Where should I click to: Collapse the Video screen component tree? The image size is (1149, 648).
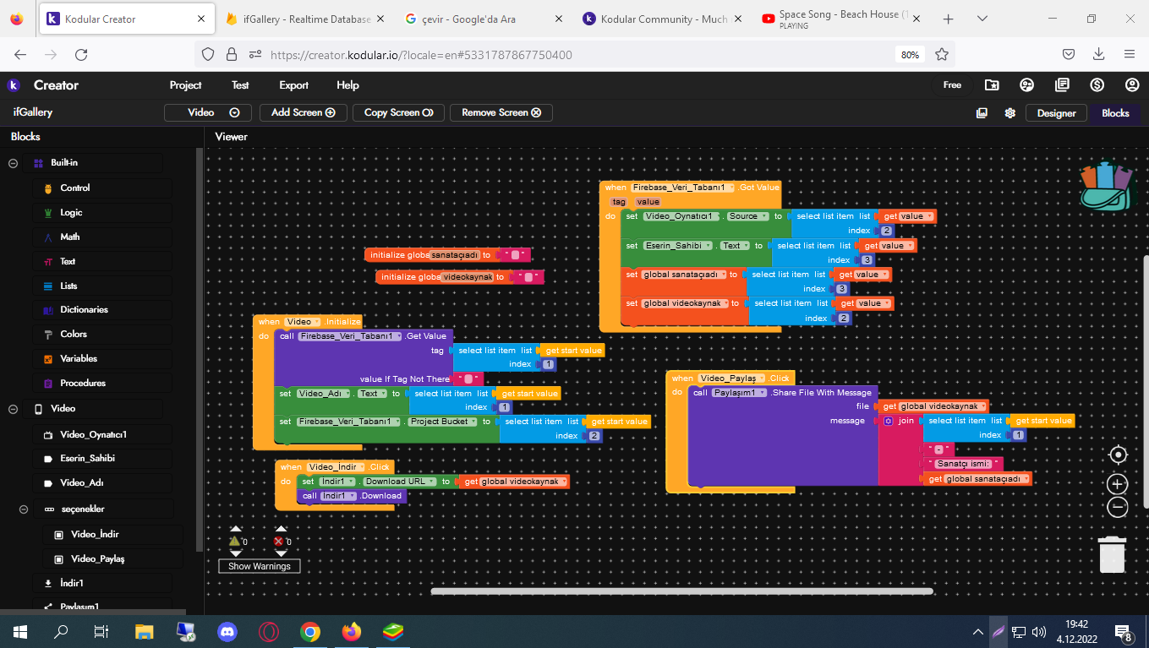tap(14, 409)
